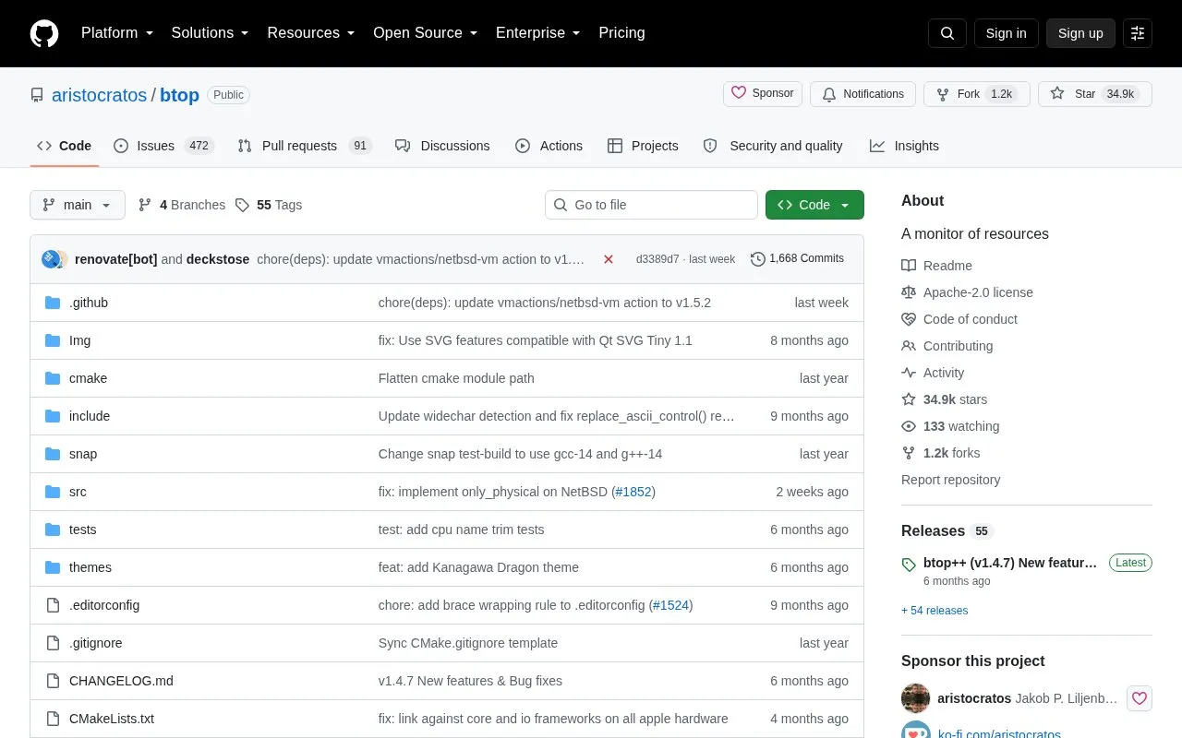Open the .github folder
This screenshot has height=738, width=1182.
pos(89,303)
